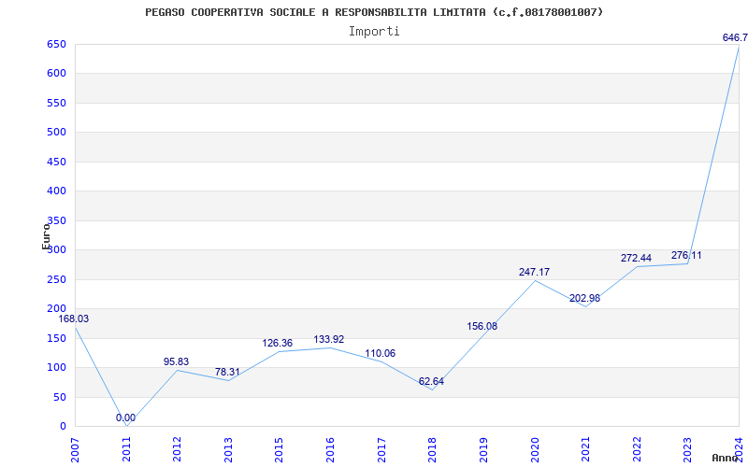Click the 2011 year tick label
This screenshot has width=748, height=467.
[x=126, y=450]
